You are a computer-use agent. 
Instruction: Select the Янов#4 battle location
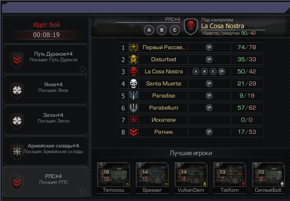[46, 90]
